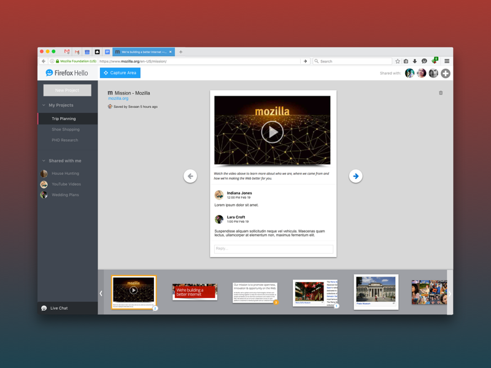Image resolution: width=491 pixels, height=368 pixels.
Task: Click the Capture Area button
Action: point(120,72)
